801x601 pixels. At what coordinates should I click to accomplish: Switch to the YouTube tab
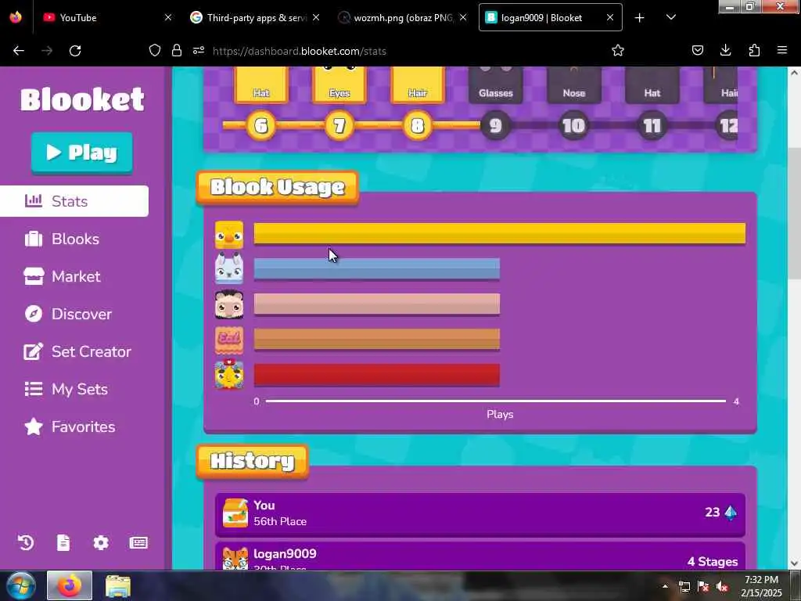[107, 17]
